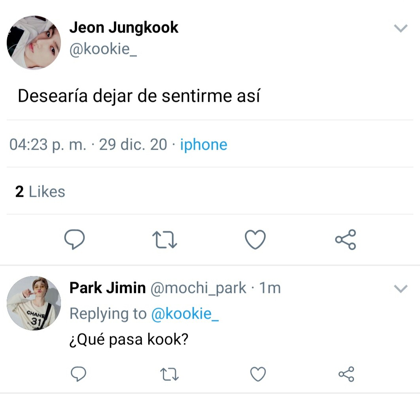The image size is (420, 395).
Task: Open the 'iphone' tweet source link
Action: (203, 145)
